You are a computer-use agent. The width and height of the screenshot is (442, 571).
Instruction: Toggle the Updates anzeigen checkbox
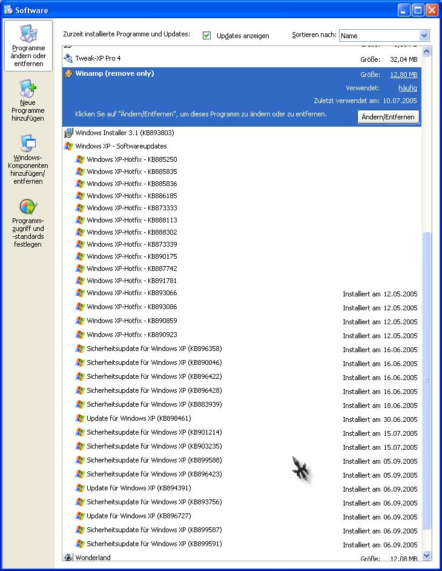(x=206, y=35)
